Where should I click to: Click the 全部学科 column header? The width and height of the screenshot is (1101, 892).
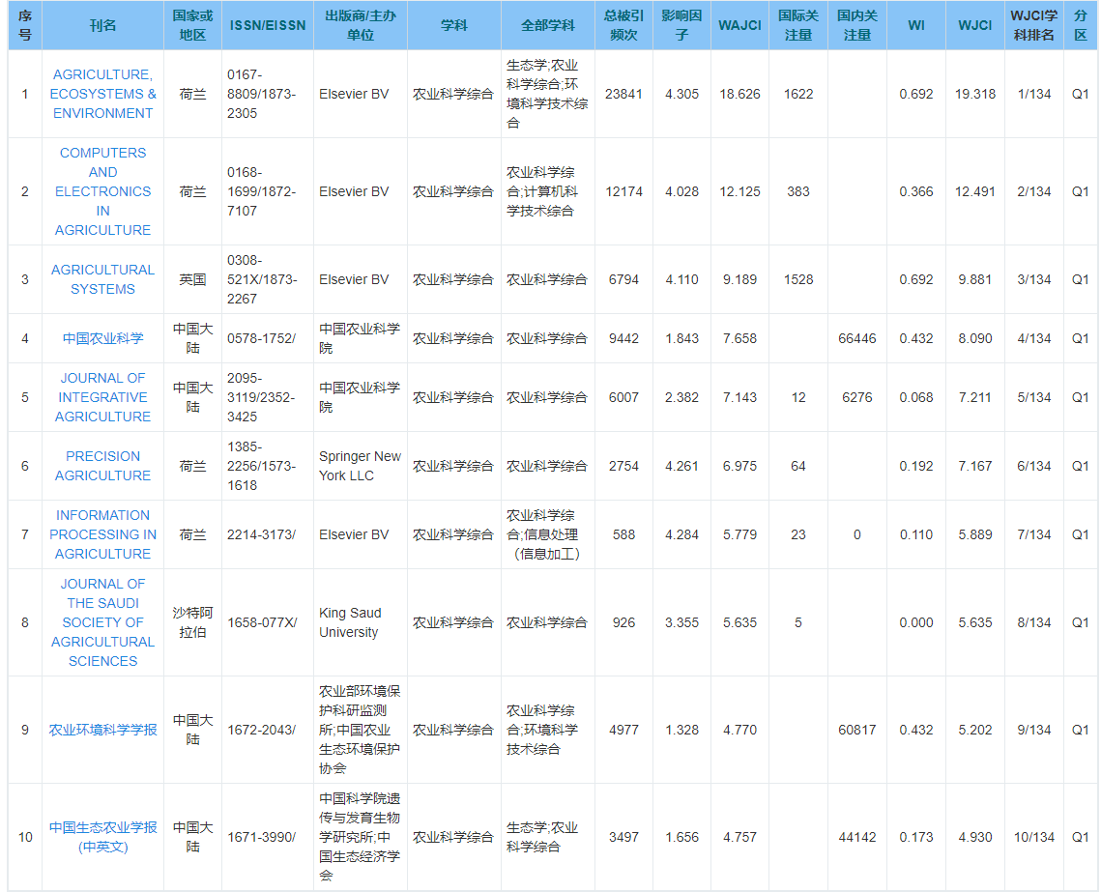(548, 25)
